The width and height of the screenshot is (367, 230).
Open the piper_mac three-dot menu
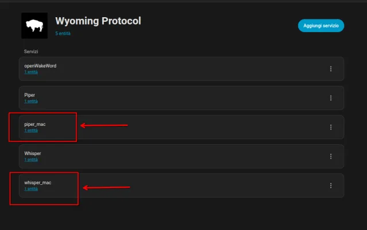tap(331, 127)
